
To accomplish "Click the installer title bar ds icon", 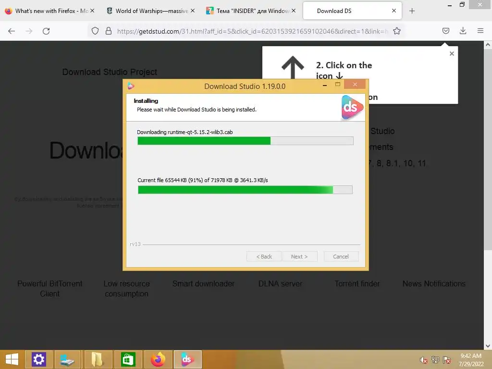I will click(131, 86).
